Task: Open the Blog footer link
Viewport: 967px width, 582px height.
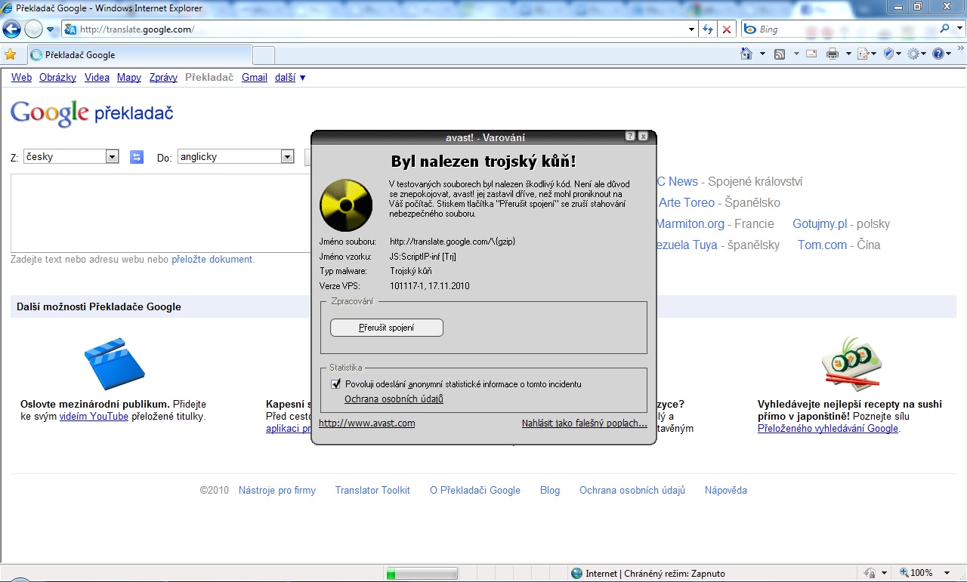Action: coord(550,490)
